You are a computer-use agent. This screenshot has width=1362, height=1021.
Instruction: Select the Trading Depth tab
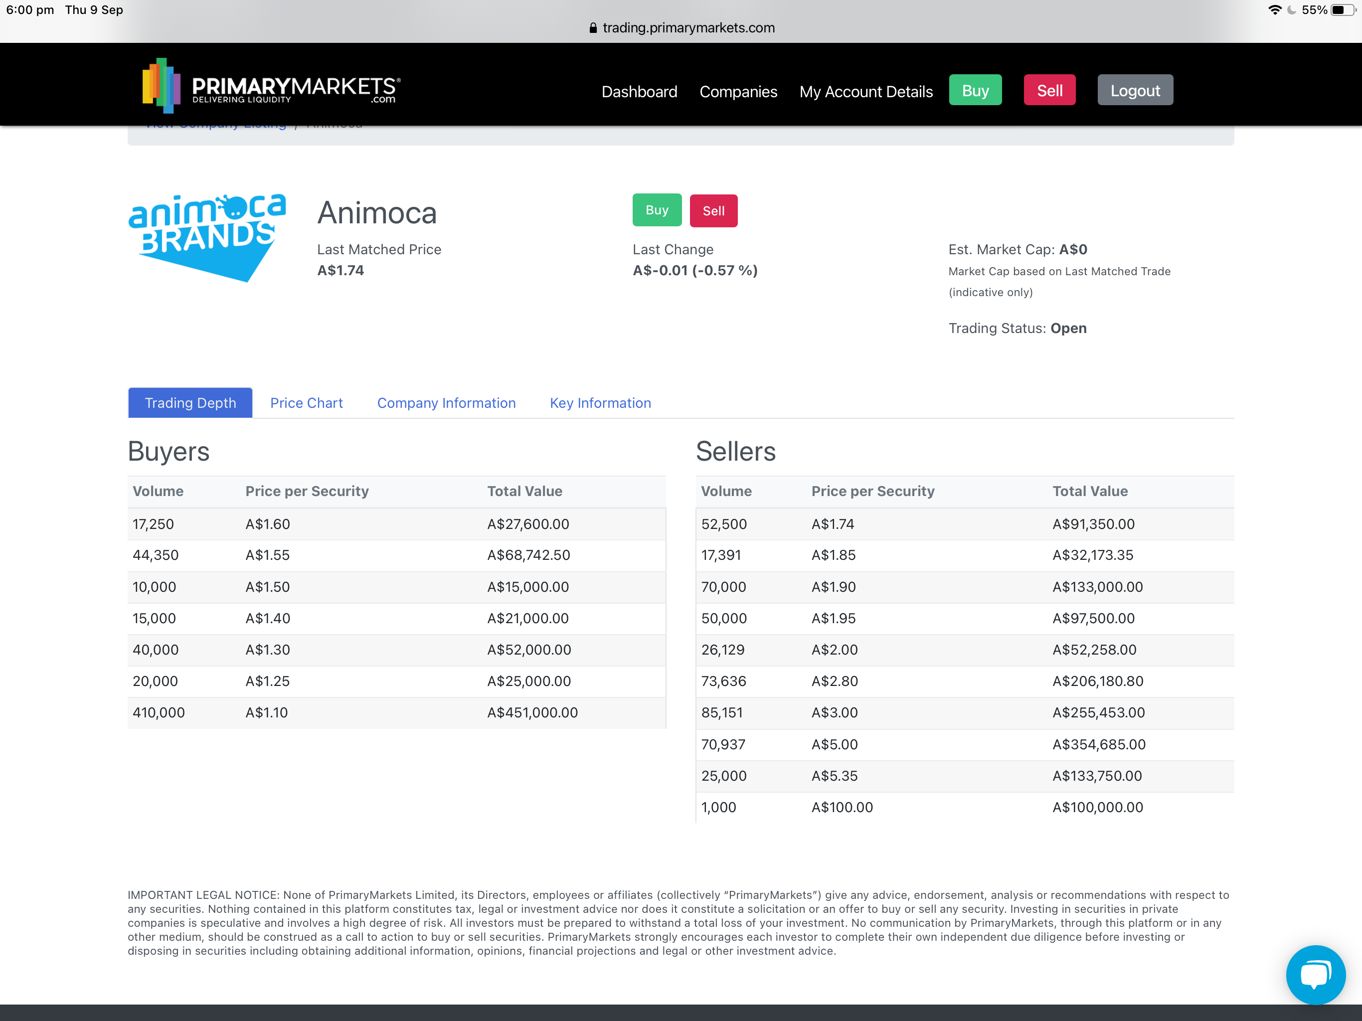click(x=190, y=403)
